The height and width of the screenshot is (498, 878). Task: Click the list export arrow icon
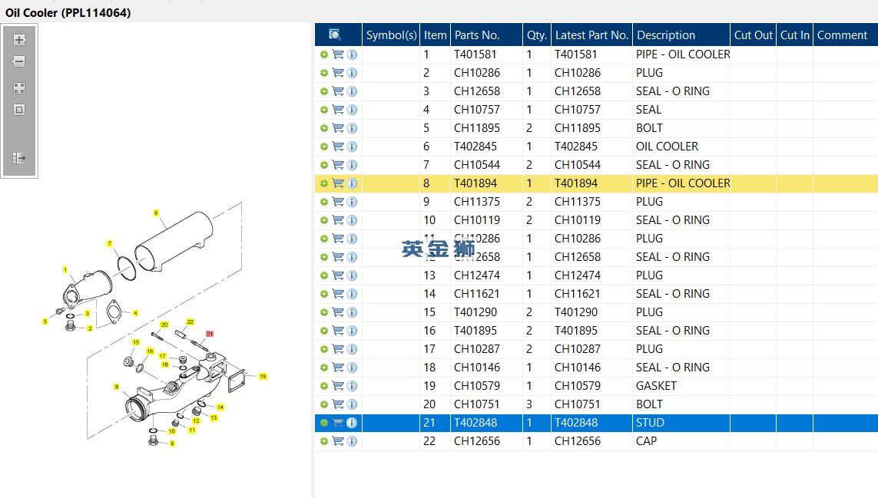pyautogui.click(x=19, y=158)
